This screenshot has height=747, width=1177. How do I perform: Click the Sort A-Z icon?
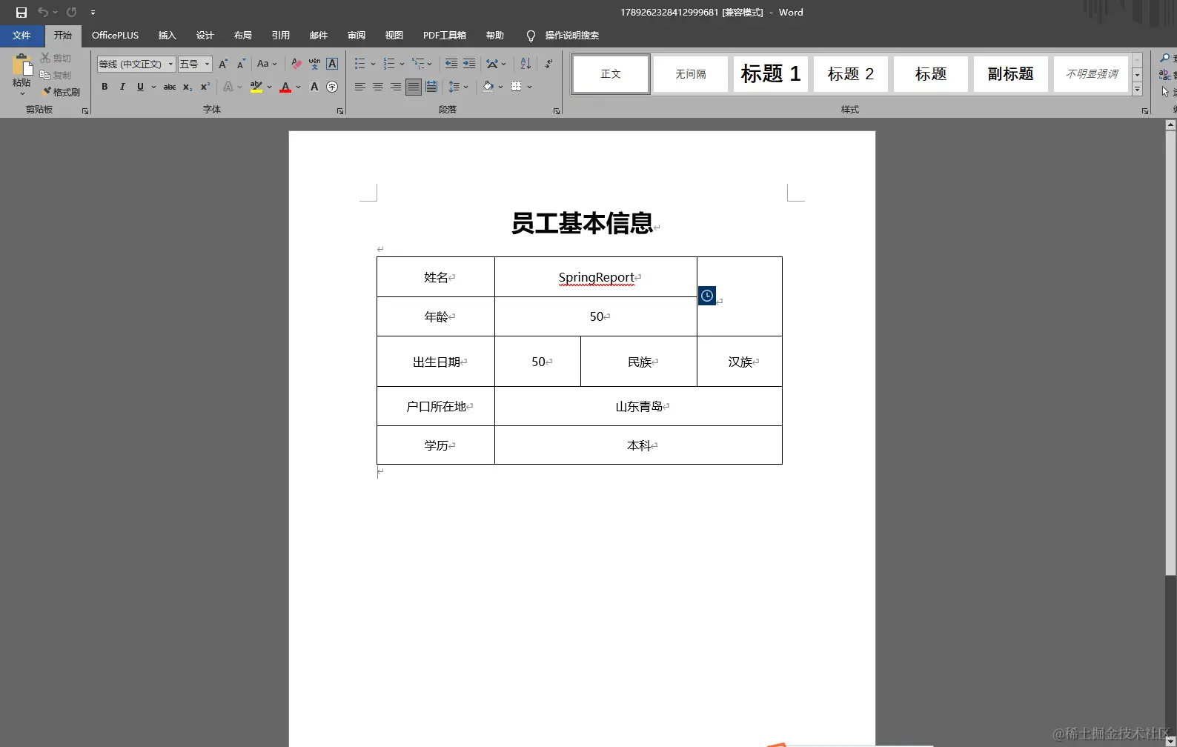[x=525, y=64]
